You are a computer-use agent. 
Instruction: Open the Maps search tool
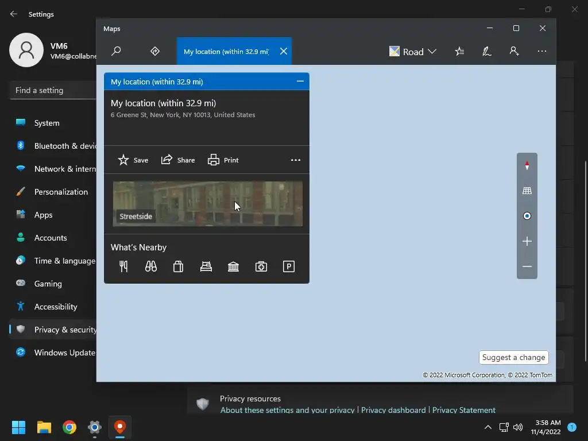[x=116, y=51]
